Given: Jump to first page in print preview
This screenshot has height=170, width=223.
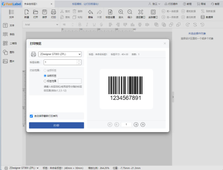Looking at the screenshot, I should (x=110, y=125).
